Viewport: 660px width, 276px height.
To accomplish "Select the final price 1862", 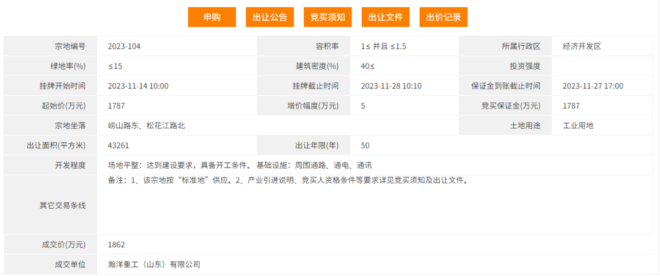I will pos(116,245).
